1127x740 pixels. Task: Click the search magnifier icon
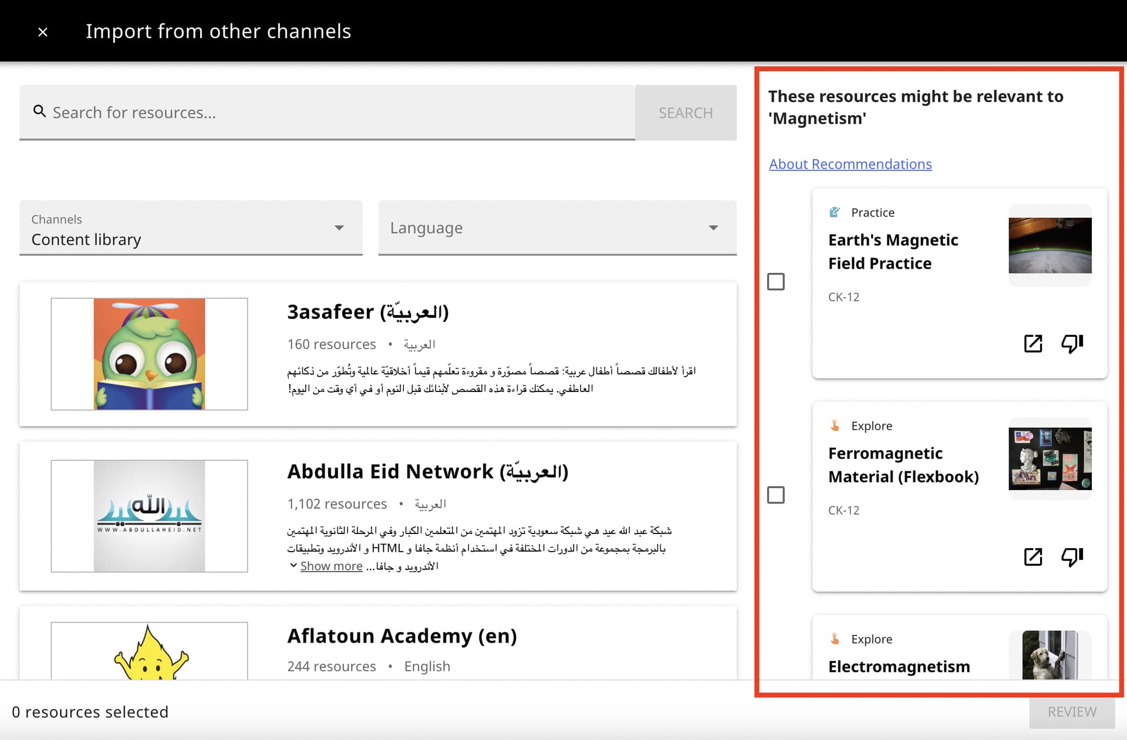[x=39, y=111]
